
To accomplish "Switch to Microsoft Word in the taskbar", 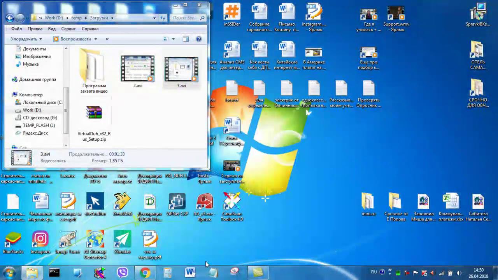I will 190,273.
